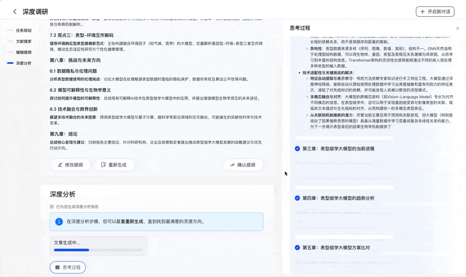Click the icon beside 已为您生成深度分析报告
This screenshot has width=466, height=277.
tap(51, 206)
